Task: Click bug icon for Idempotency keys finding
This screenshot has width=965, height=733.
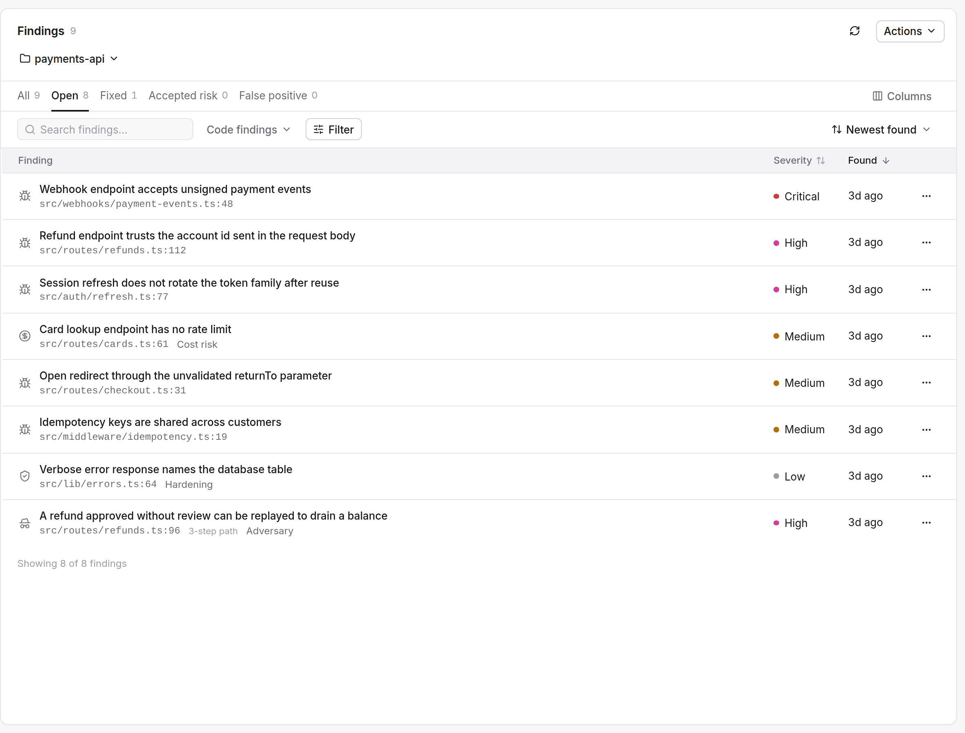Action: coord(25,429)
